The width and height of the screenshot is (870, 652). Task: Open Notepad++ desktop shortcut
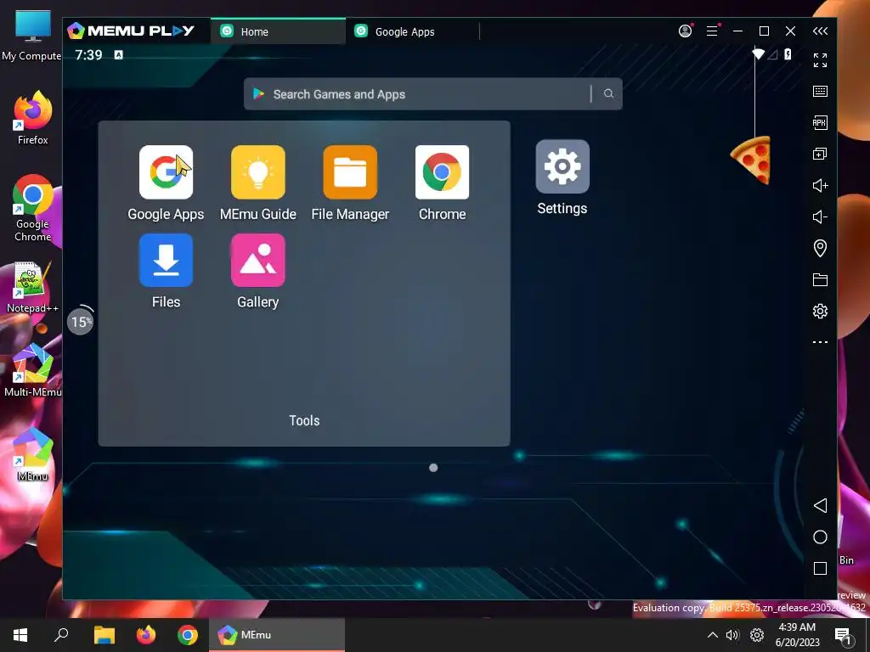33,287
